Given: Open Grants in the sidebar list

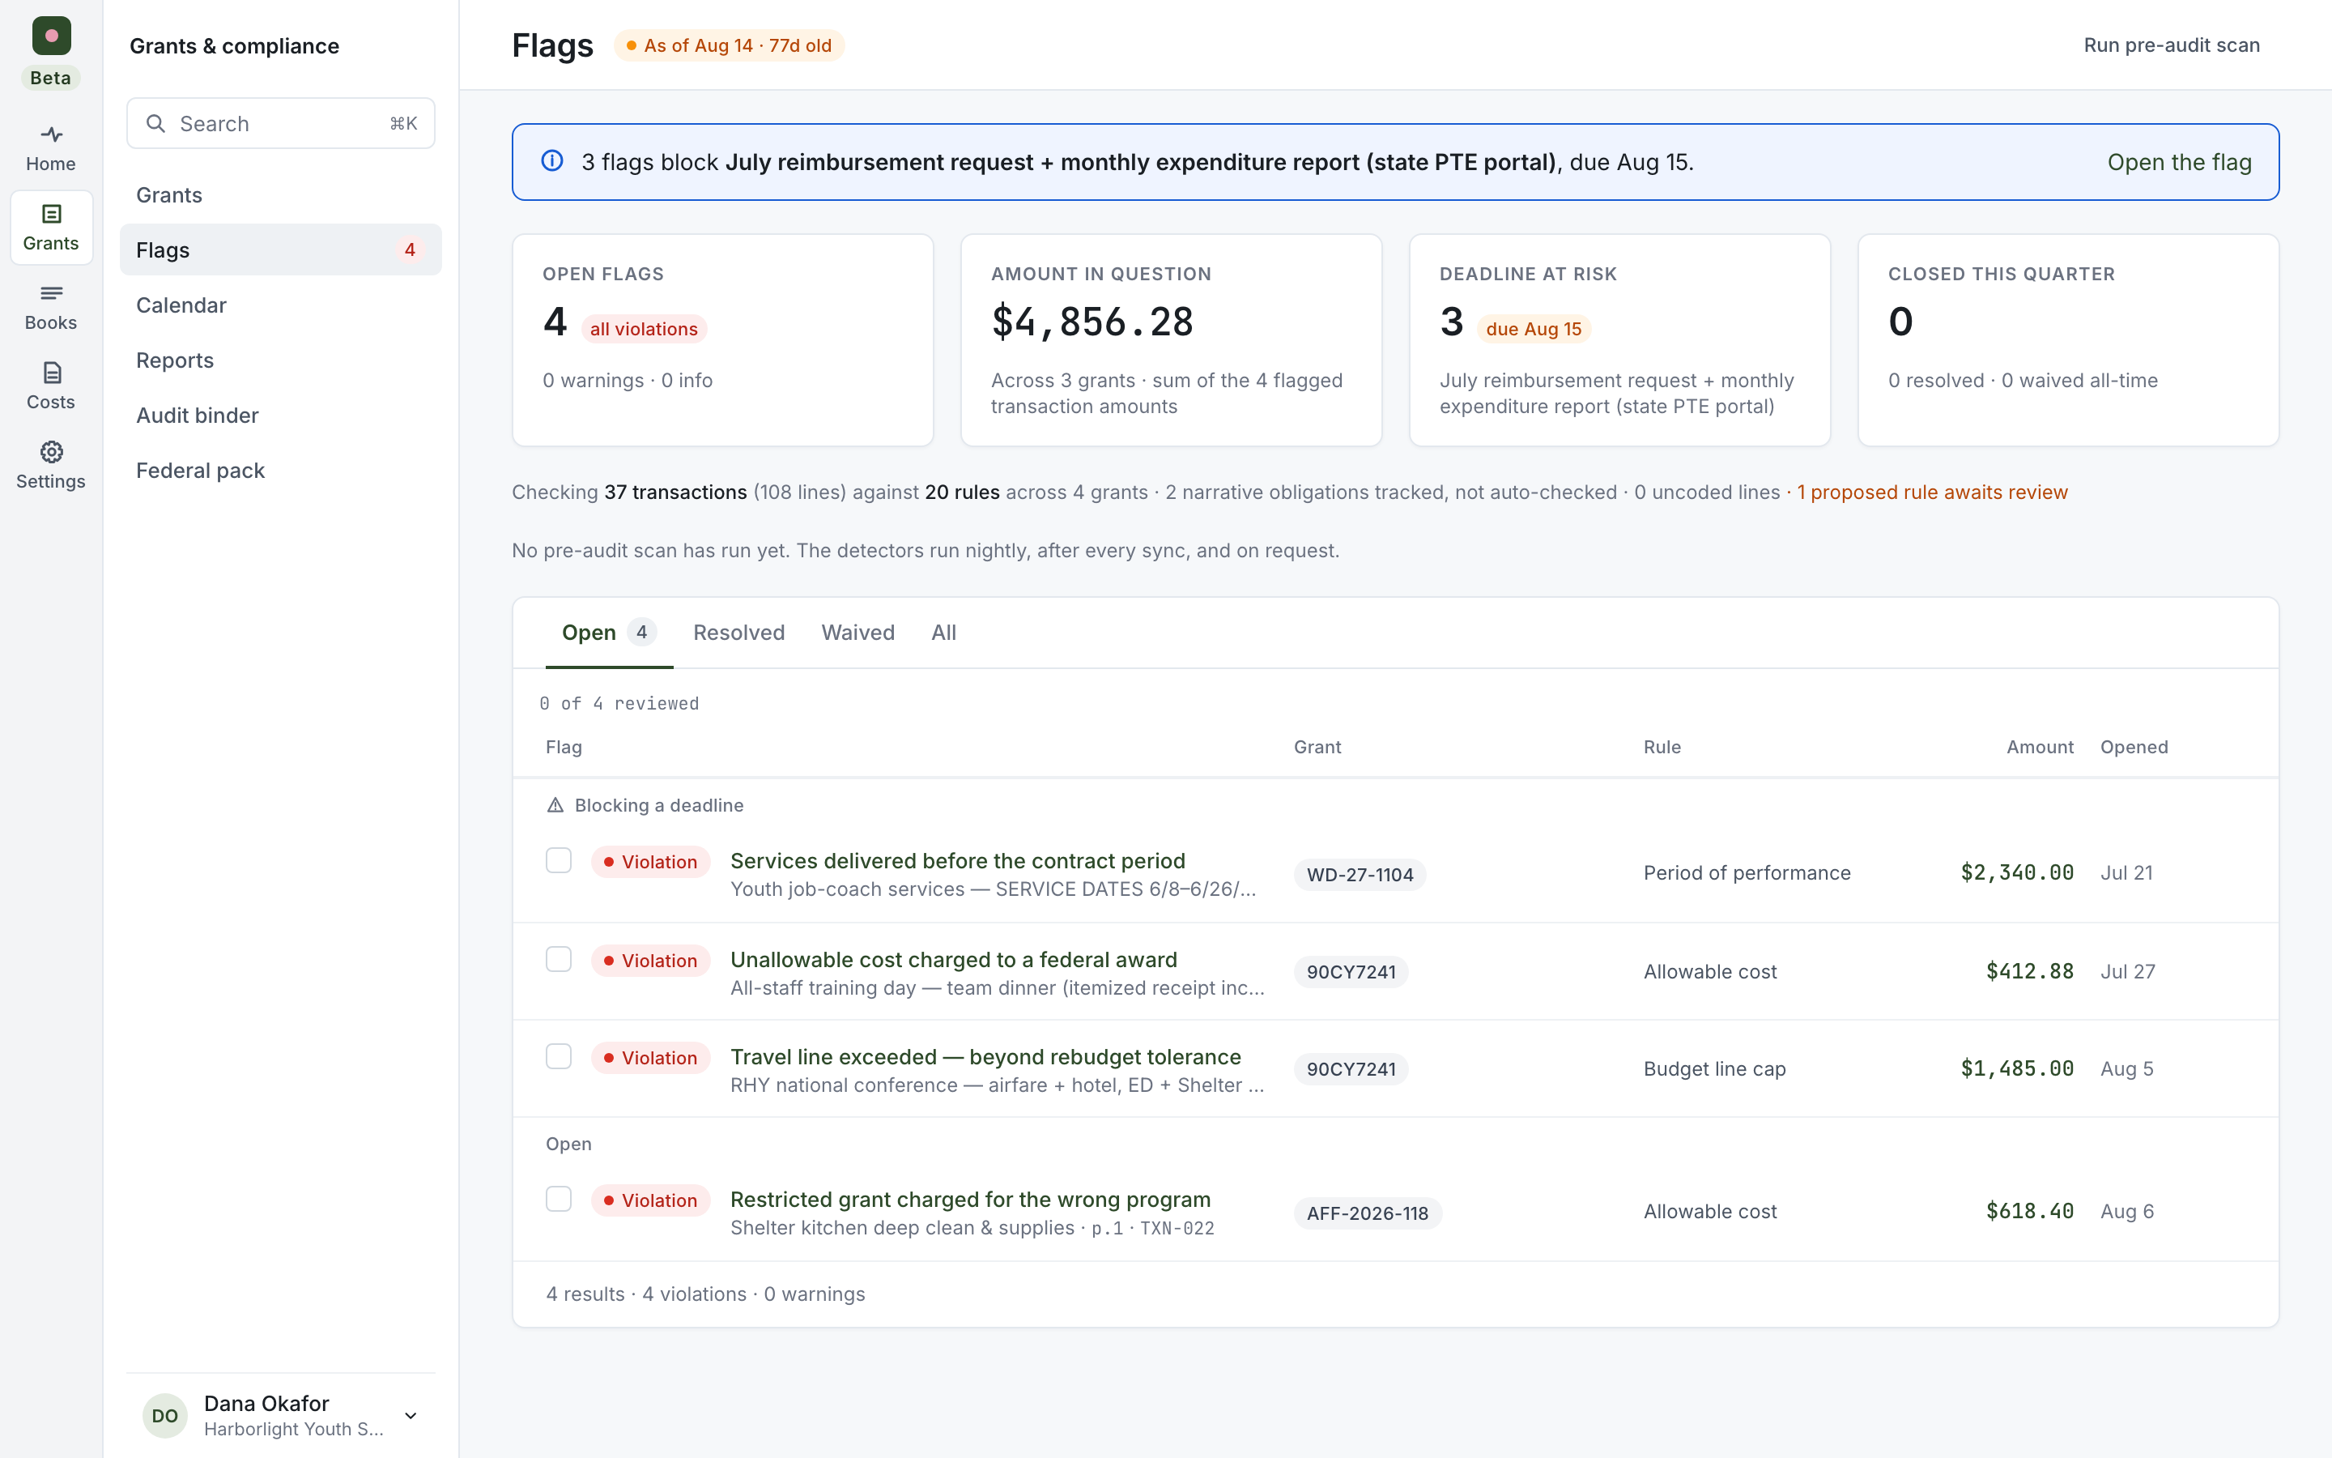Looking at the screenshot, I should (x=280, y=194).
